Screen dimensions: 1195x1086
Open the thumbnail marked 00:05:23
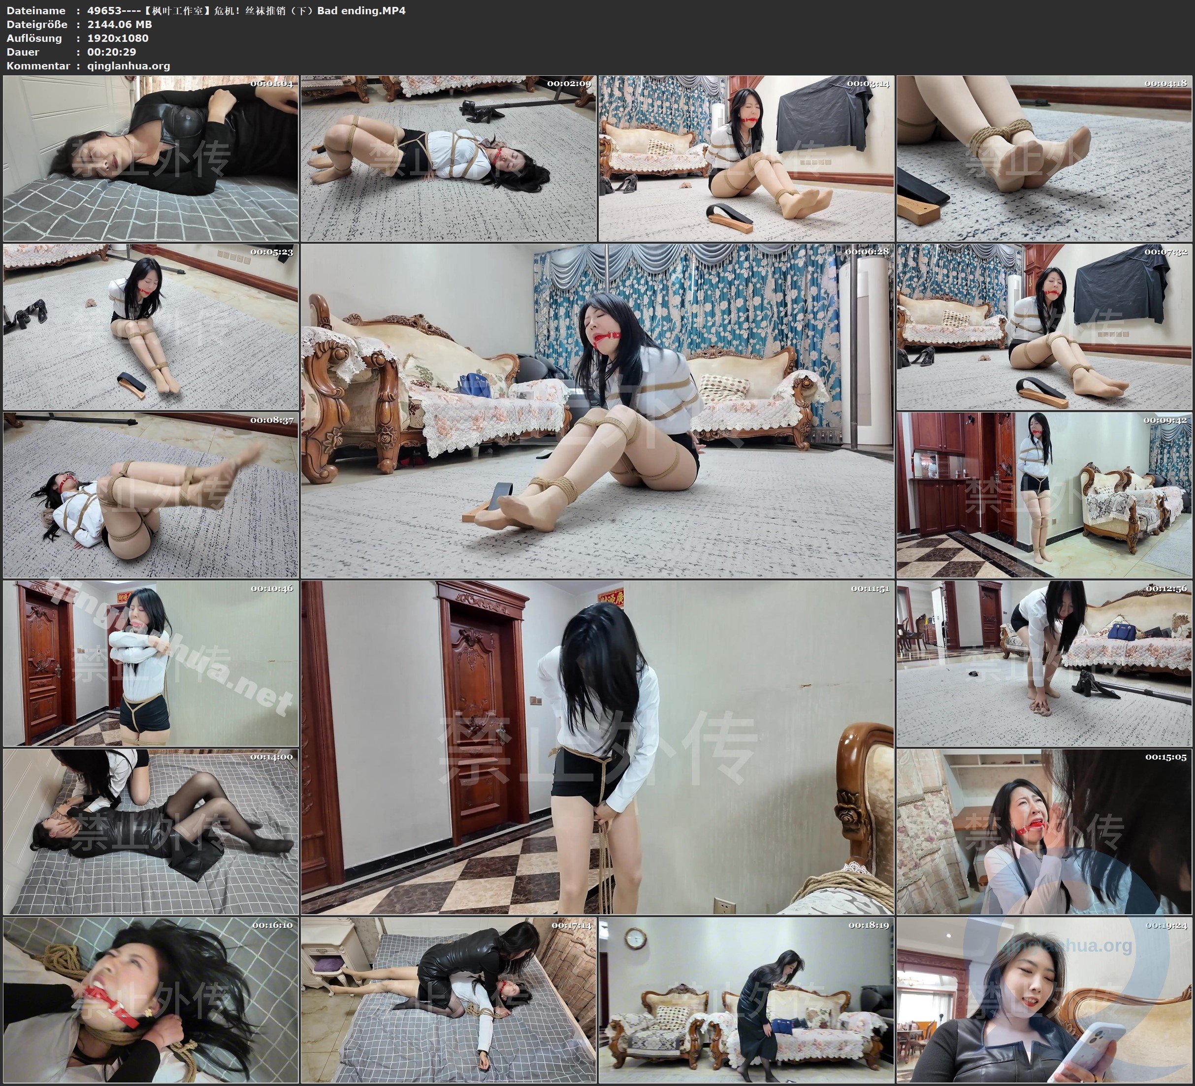151,326
